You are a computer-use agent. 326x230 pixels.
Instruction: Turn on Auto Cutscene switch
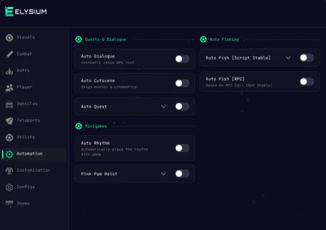182,83
